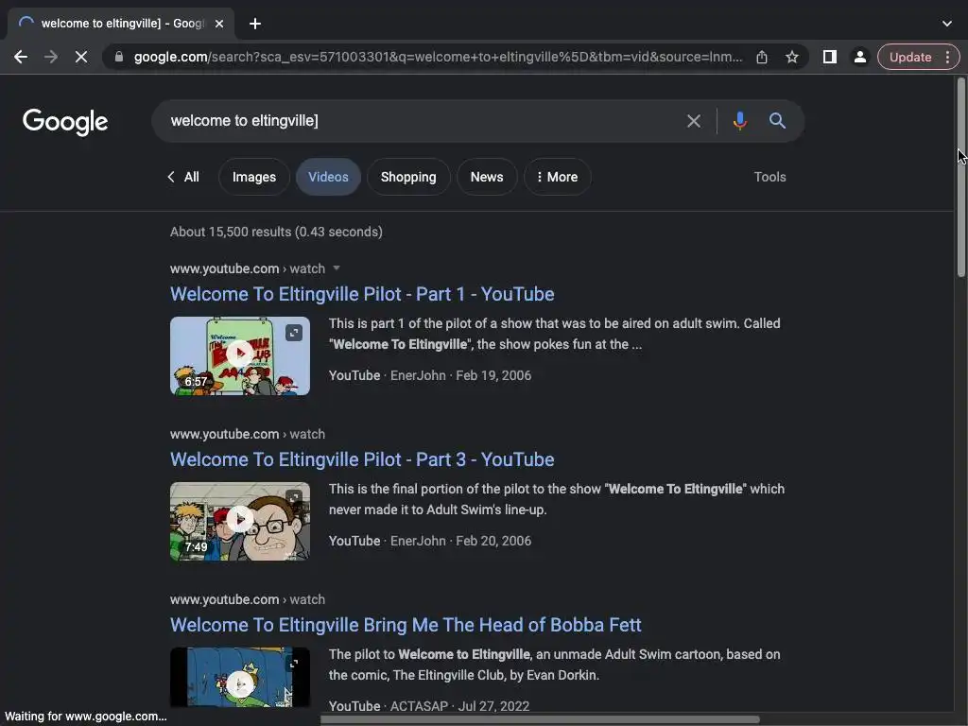Viewport: 968px width, 726px height.
Task: View site info via lock icon
Action: coord(119,57)
